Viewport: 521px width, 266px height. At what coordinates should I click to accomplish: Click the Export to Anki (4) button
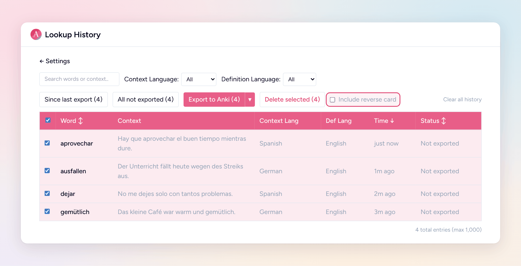click(x=214, y=99)
